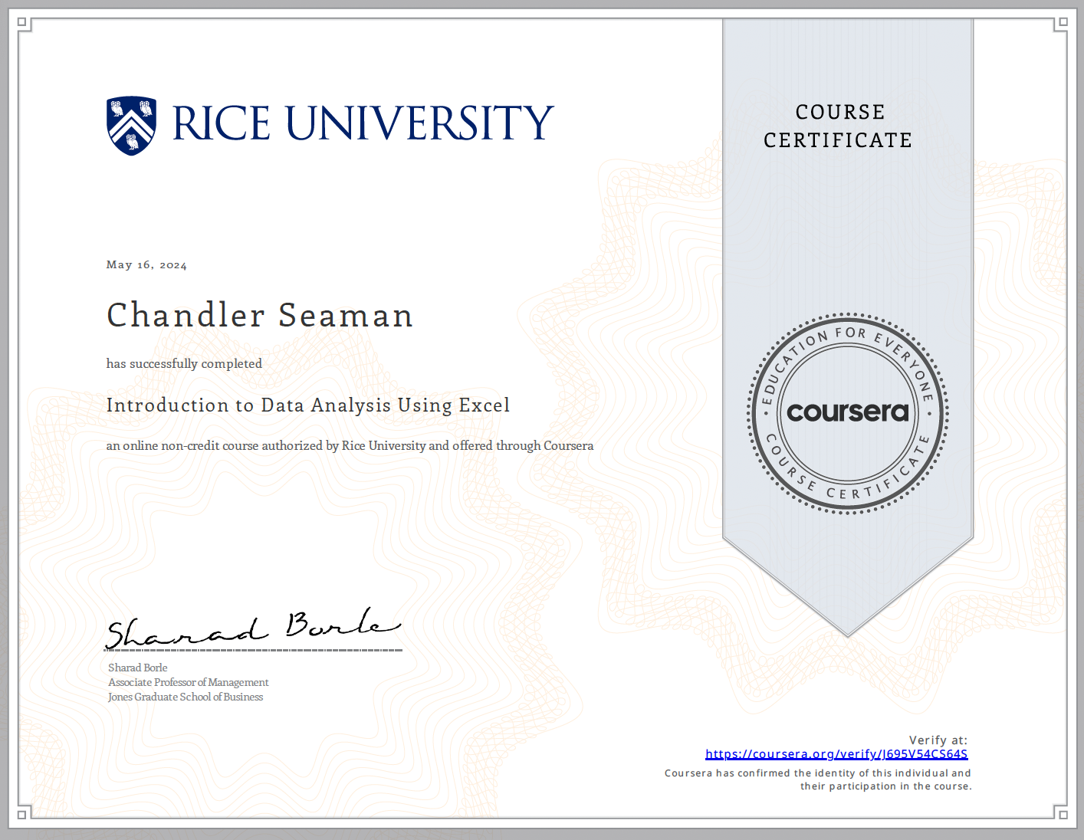Click the 'Verify at:' label
This screenshot has width=1084, height=840.
938,740
